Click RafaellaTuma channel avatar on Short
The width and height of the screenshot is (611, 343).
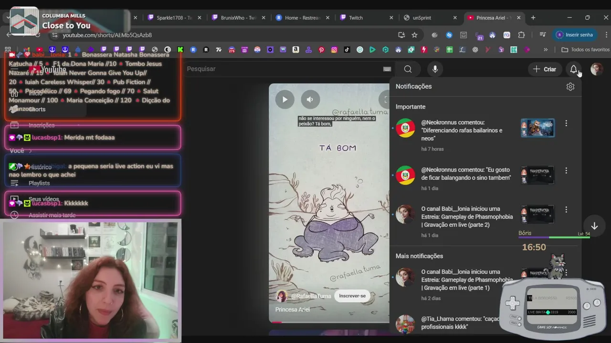[x=282, y=296]
